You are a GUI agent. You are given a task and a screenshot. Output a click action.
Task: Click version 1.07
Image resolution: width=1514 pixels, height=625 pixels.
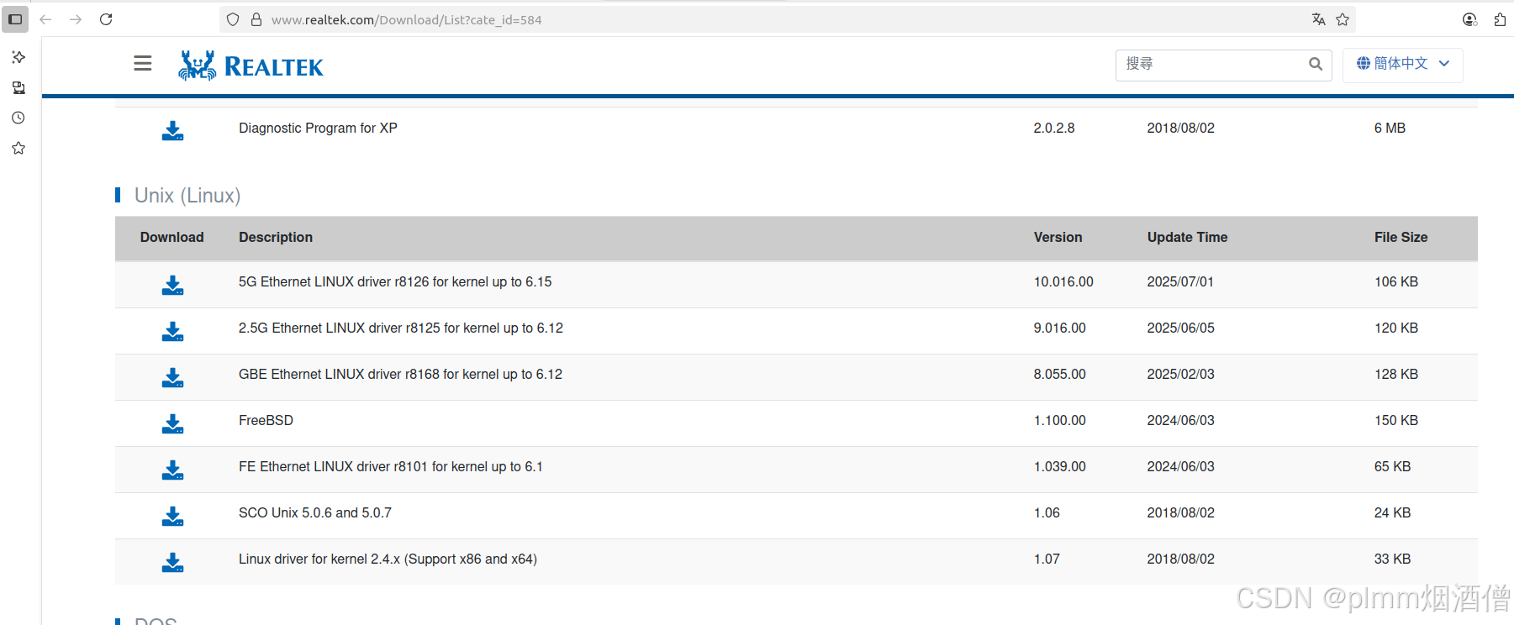pyautogui.click(x=1047, y=559)
